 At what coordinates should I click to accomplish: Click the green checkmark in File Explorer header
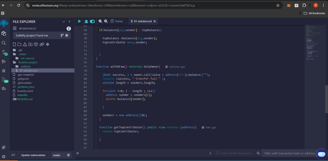tap(64, 22)
